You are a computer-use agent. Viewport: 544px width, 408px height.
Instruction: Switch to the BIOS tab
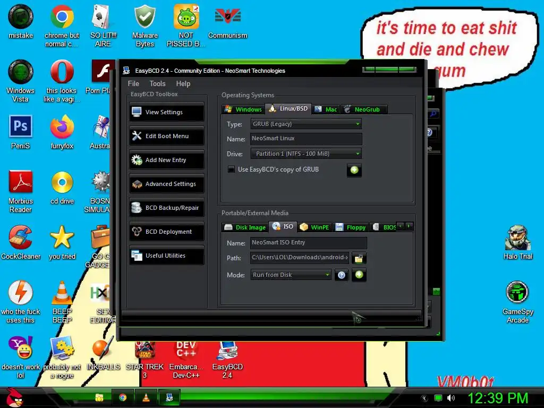[384, 227]
